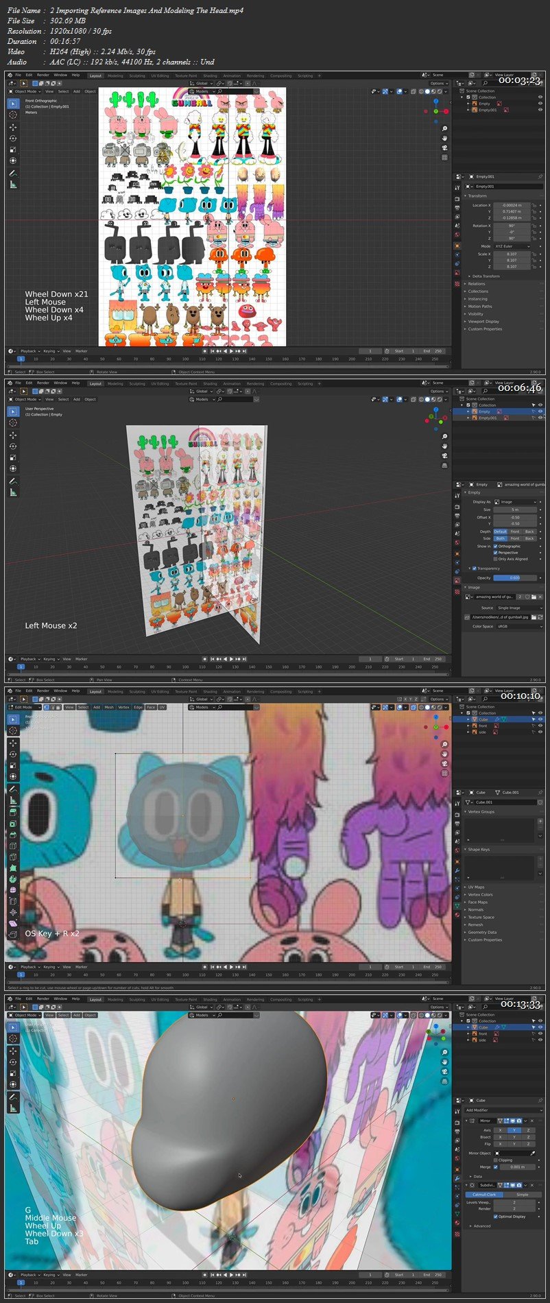
Task: Toggle the Transparency checkbox
Action: click(x=475, y=569)
